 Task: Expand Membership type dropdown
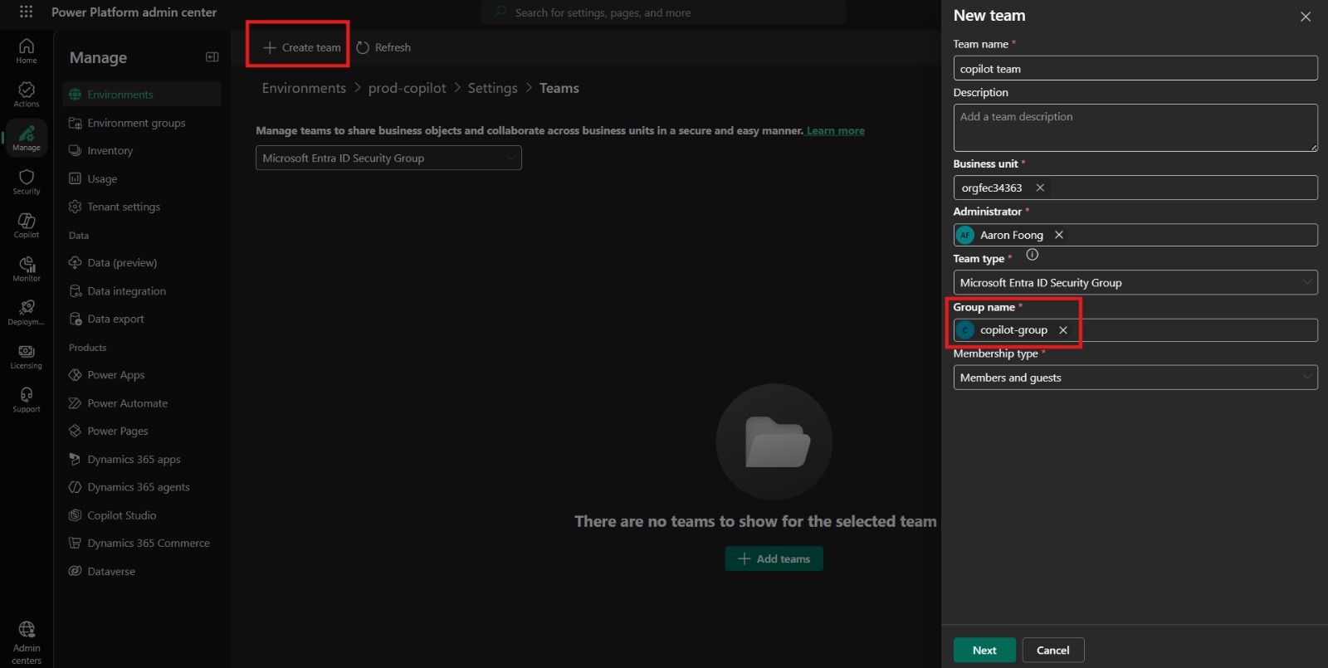[x=1135, y=378]
